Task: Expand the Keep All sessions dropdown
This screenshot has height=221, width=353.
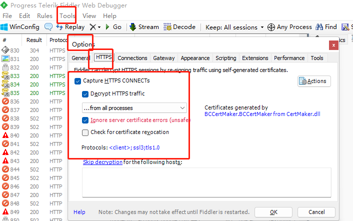Action: point(262,27)
